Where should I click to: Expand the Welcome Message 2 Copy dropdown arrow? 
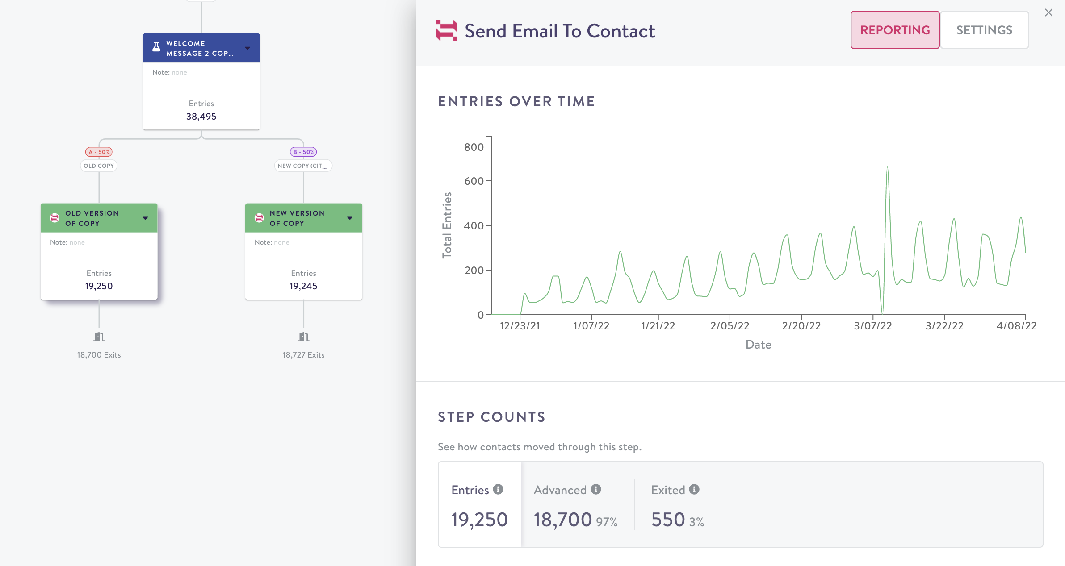click(247, 48)
